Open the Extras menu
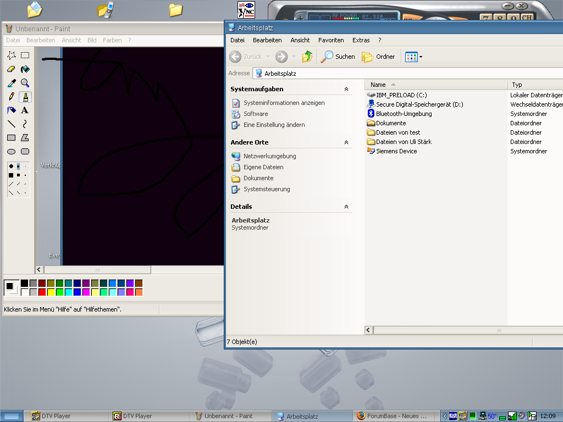The height and width of the screenshot is (422, 563). [361, 40]
